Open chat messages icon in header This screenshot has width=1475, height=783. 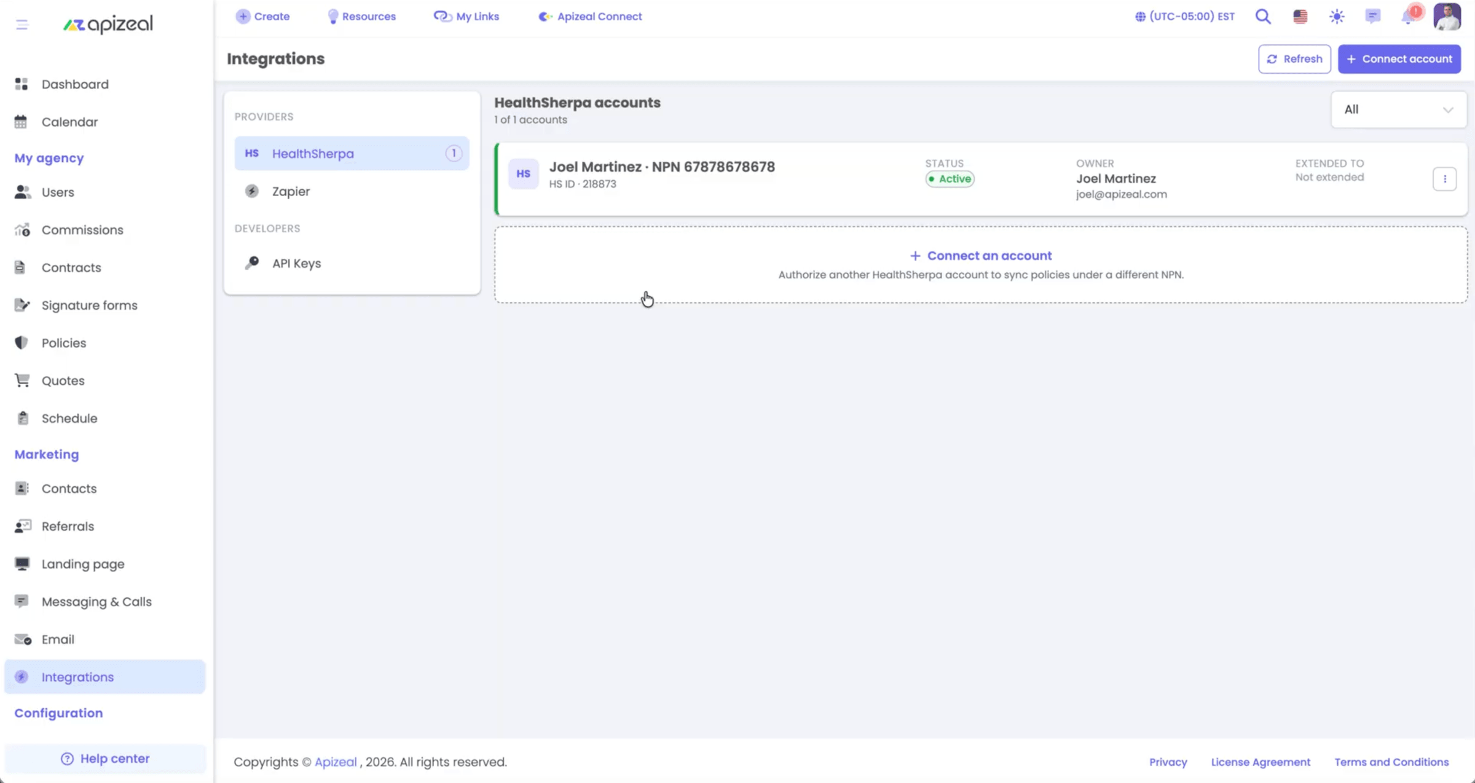pyautogui.click(x=1373, y=17)
